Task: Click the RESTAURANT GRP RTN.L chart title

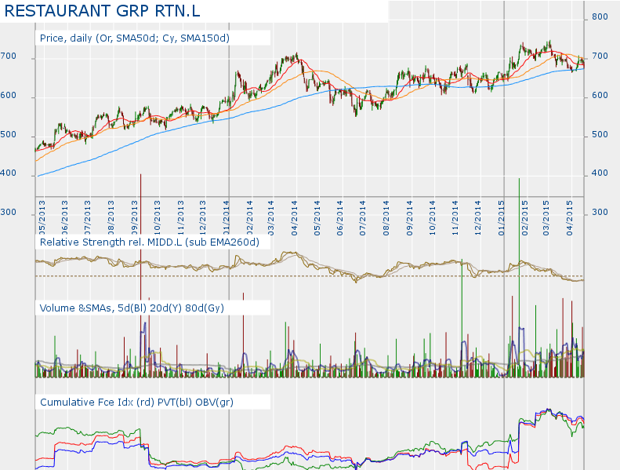Action: click(102, 11)
